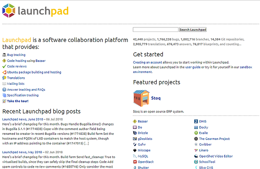
Task: Open the SchoolTool project link
Action: pos(207,162)
